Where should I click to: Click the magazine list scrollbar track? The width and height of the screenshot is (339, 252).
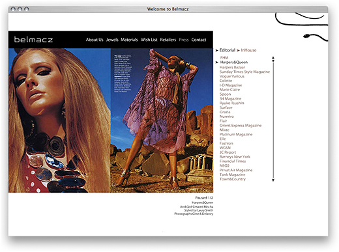coord(273,119)
